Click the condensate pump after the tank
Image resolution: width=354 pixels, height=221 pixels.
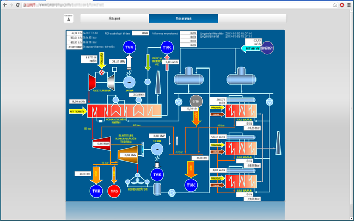[172, 193]
